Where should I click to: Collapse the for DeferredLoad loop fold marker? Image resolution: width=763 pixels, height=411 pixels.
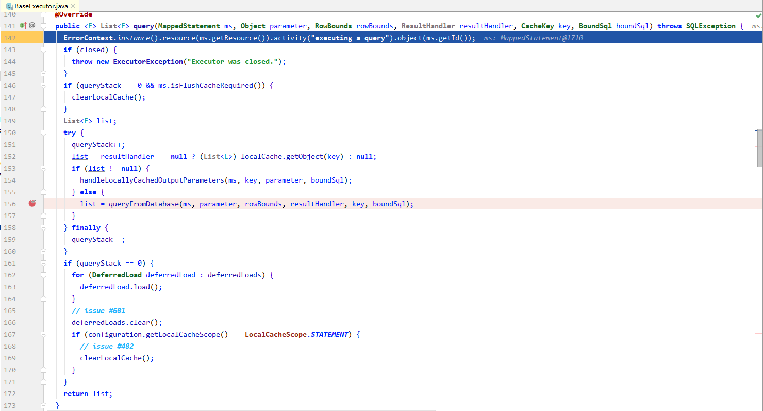point(43,275)
